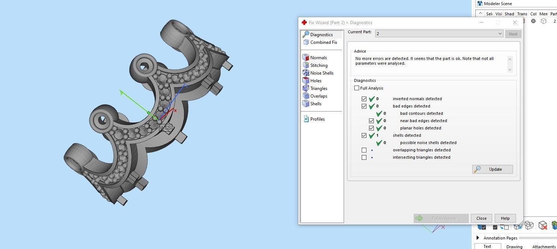Uncheck the inverted normals detected checkbox
The height and width of the screenshot is (249, 557).
click(364, 99)
